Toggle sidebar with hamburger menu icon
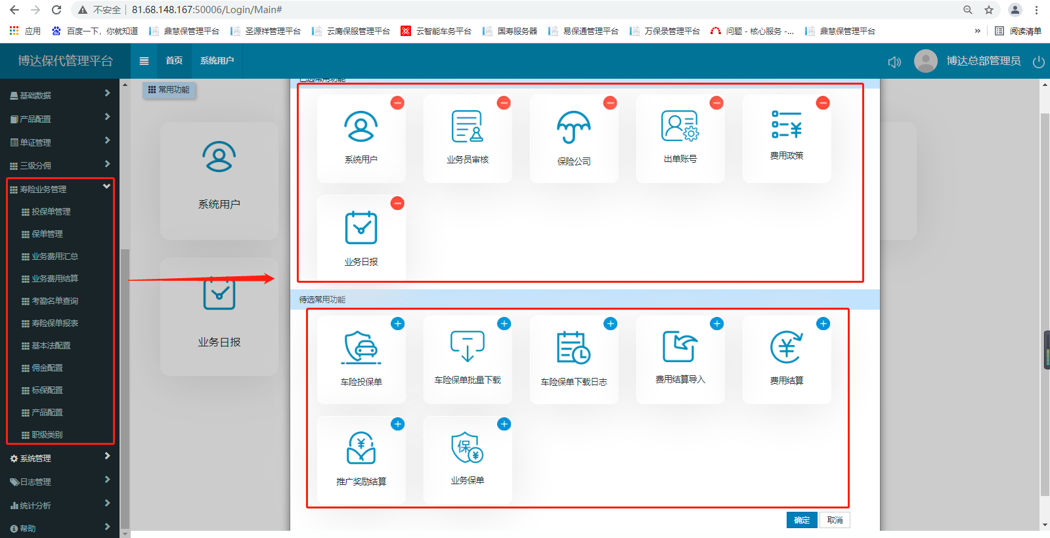1050x538 pixels. 144,61
